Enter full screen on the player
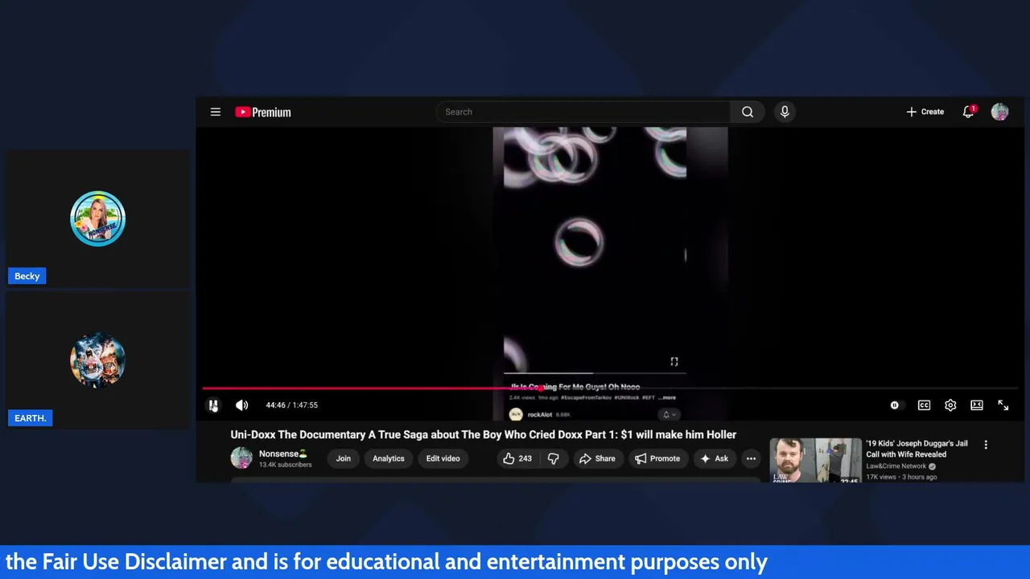Screen dimensions: 1030x579 tap(1003, 405)
